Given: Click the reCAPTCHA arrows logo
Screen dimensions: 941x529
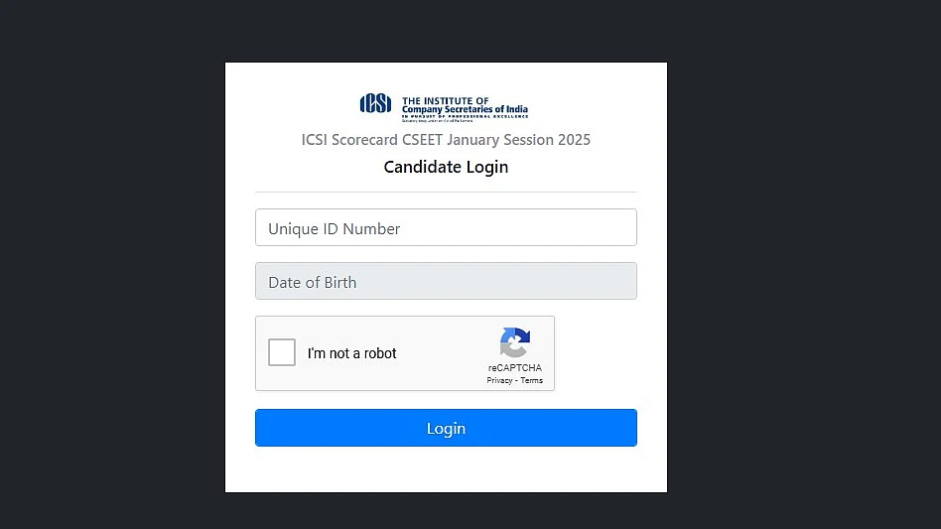Looking at the screenshot, I should (515, 342).
